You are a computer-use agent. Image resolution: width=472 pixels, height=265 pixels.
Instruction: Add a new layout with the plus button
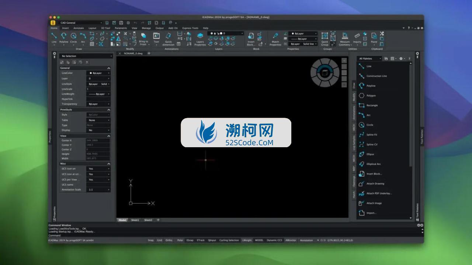point(158,220)
